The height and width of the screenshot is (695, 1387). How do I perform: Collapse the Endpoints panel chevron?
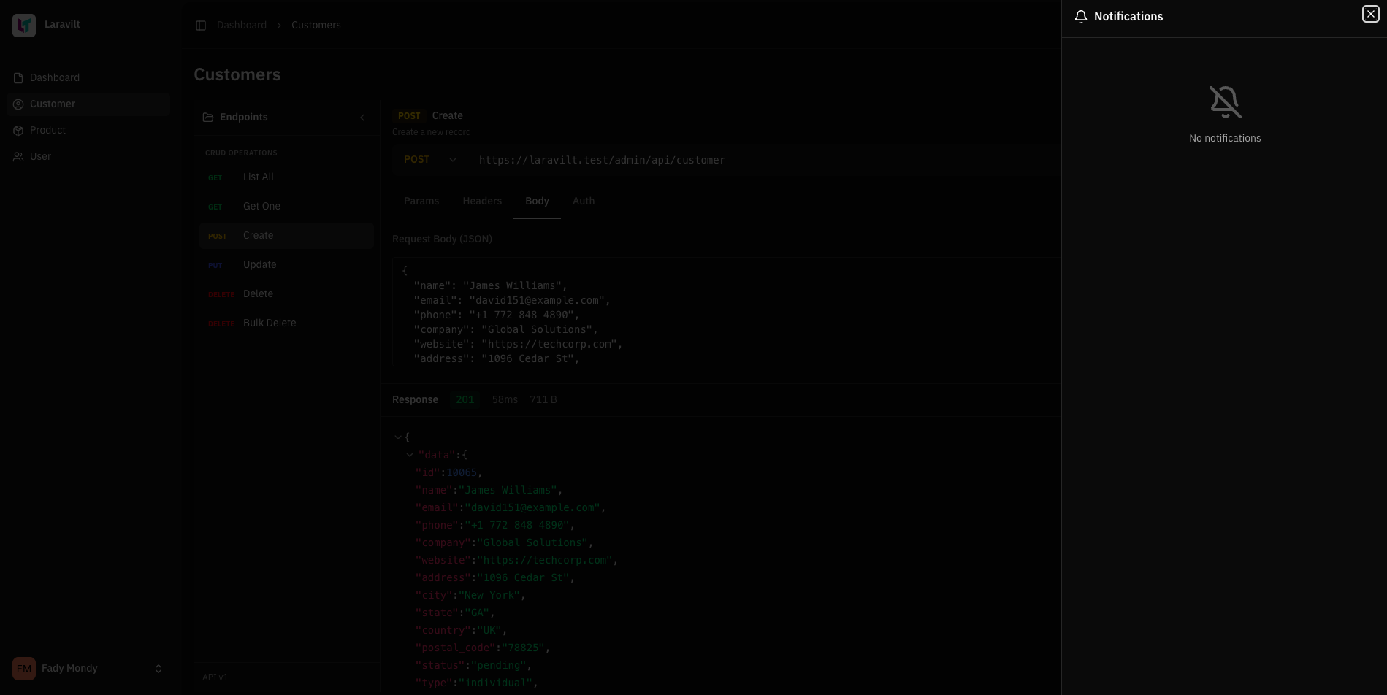[x=362, y=118]
